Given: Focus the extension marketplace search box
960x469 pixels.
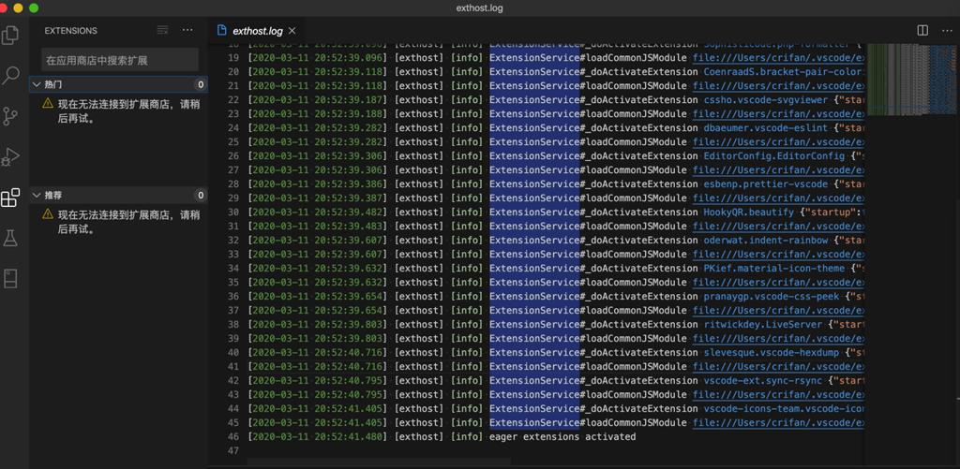Looking at the screenshot, I should [x=120, y=60].
